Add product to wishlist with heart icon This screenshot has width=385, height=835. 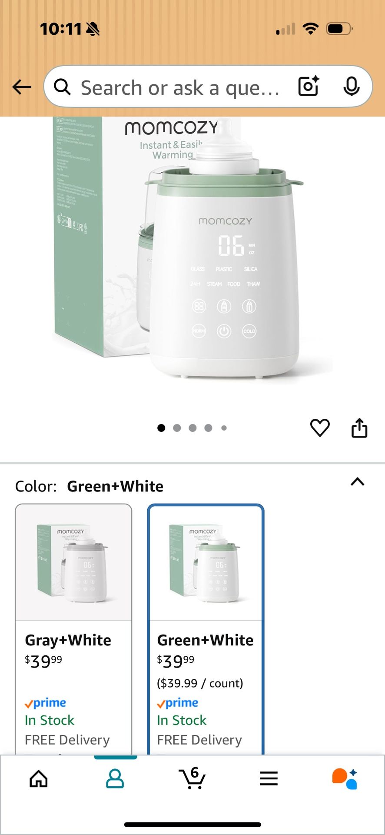320,428
